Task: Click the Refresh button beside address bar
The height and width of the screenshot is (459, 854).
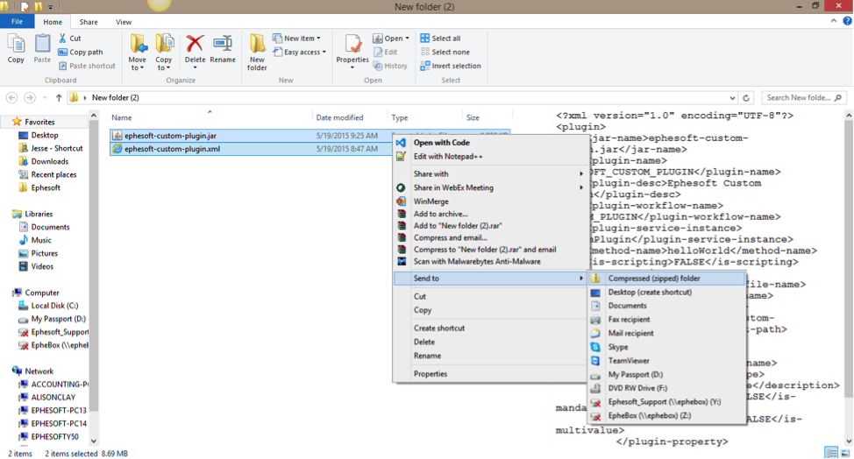Action: tap(746, 98)
